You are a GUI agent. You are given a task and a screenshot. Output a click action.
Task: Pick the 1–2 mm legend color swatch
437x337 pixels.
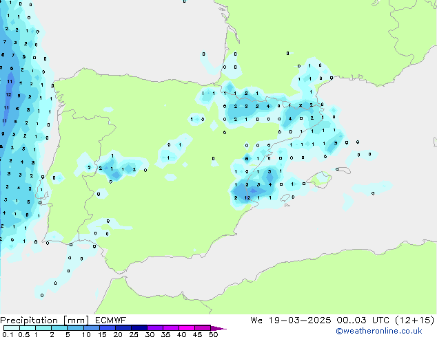[43, 328]
